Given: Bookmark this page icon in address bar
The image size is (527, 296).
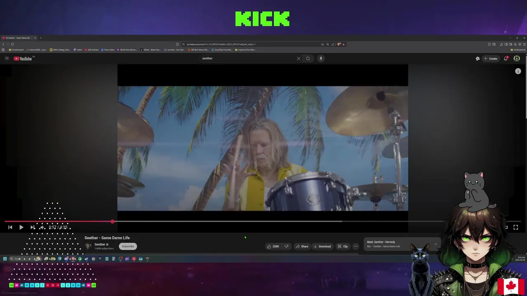Looking at the screenshot, I should pos(177,44).
